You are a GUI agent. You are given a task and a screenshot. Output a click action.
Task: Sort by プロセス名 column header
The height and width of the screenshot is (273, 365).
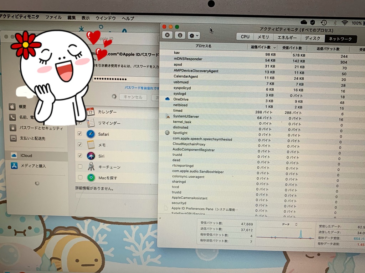pos(203,46)
